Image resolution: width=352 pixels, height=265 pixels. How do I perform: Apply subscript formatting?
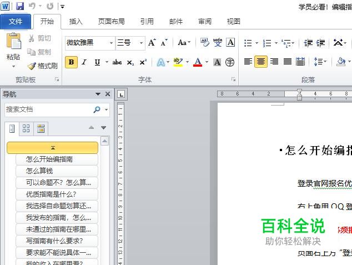130,62
